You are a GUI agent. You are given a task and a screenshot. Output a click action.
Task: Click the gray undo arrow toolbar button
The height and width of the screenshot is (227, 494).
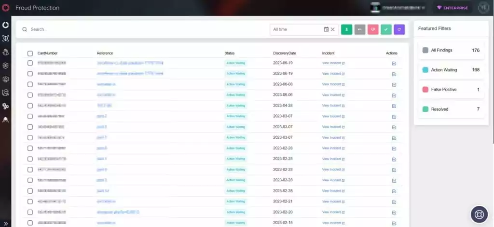(x=360, y=29)
